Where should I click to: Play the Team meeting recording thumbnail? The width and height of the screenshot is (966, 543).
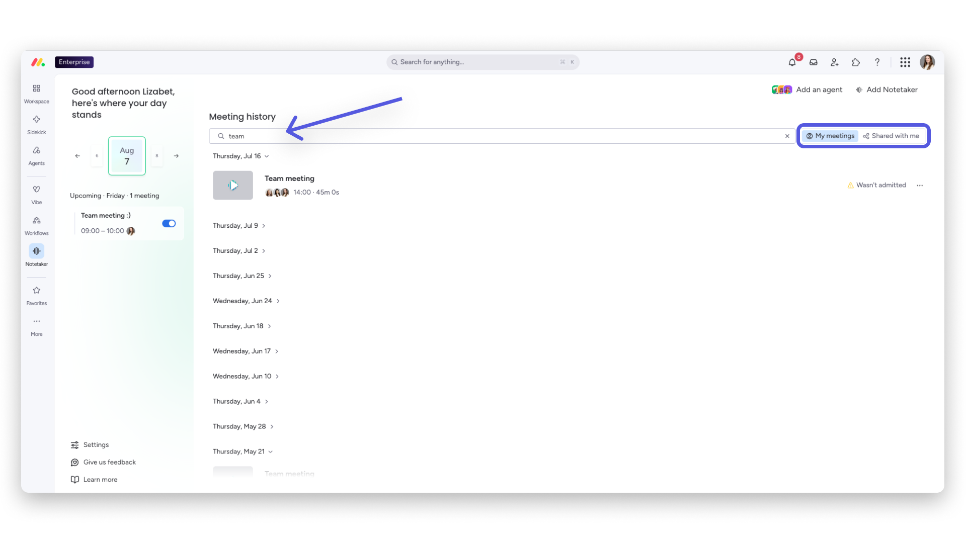233,186
